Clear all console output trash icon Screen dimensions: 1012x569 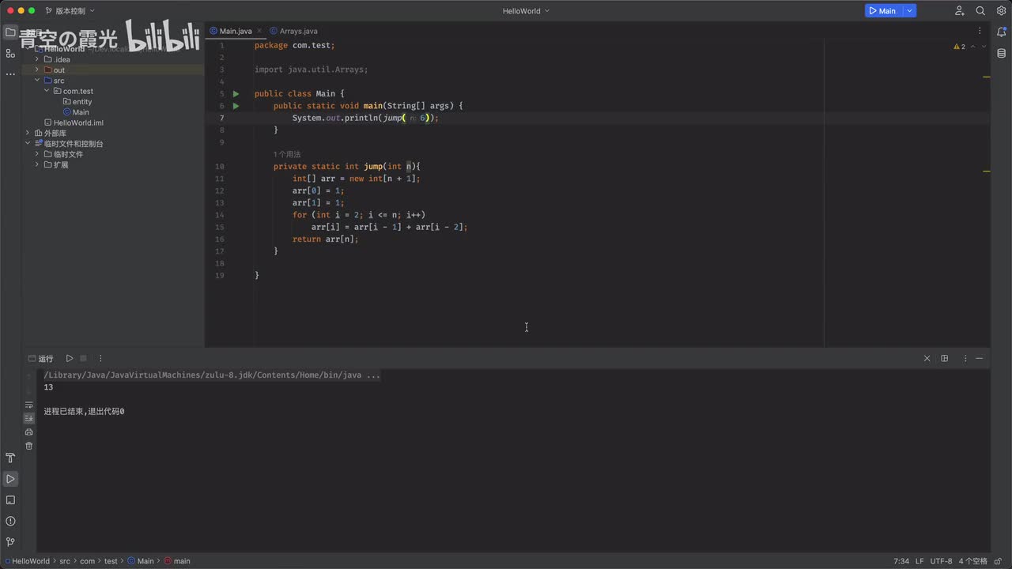point(29,446)
